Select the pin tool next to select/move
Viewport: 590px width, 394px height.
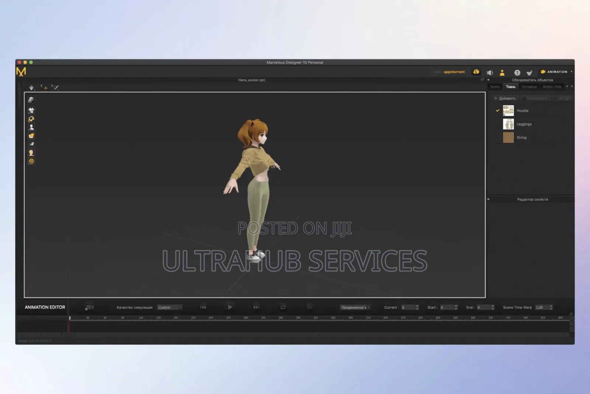(x=55, y=88)
